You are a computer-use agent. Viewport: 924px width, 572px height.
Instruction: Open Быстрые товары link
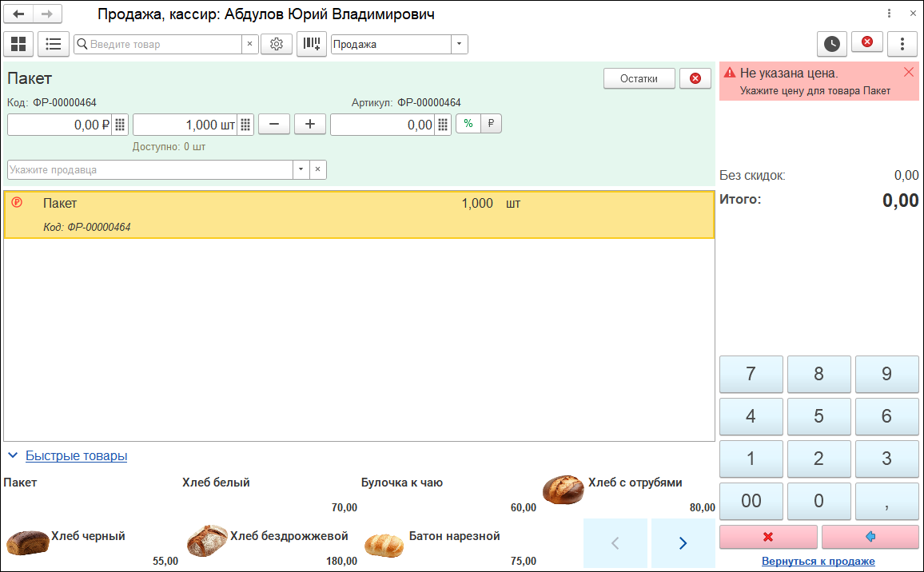pyautogui.click(x=76, y=456)
